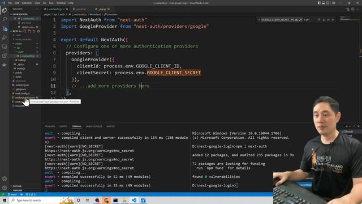Click the GOOGLE_CLIENT_SECRET find input

click(x=275, y=20)
